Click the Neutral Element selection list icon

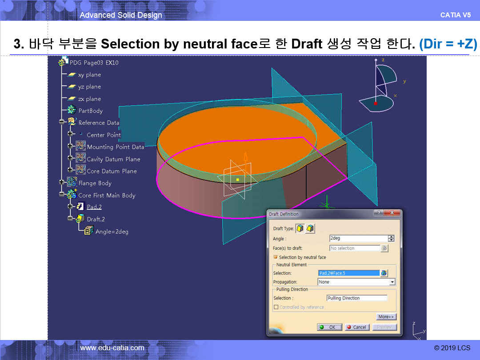click(384, 273)
